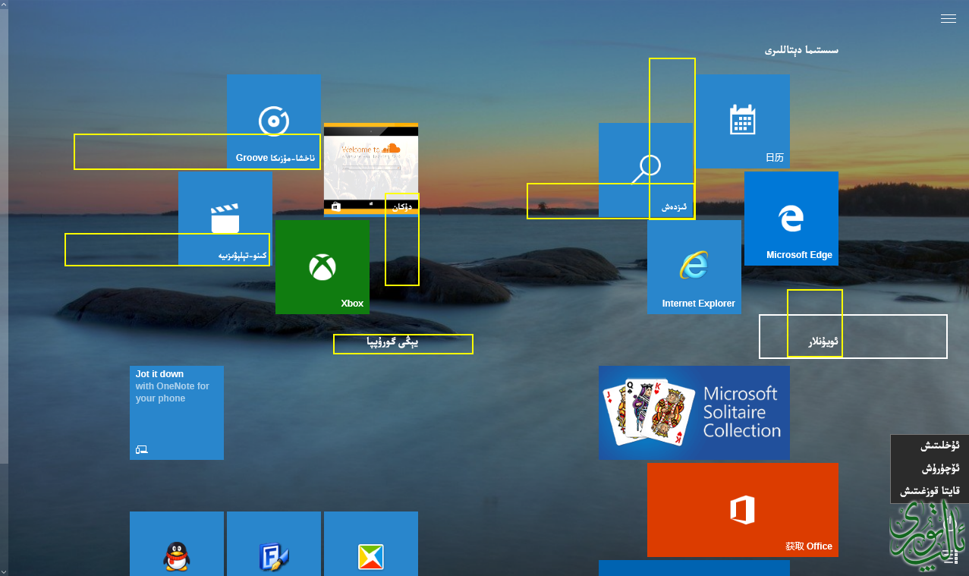Open the hamburger menu at top right
Viewport: 969px width, 576px height.
coord(949,19)
